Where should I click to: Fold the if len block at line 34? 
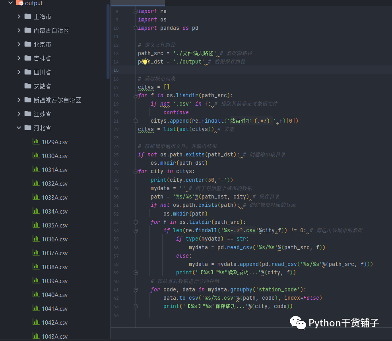(x=136, y=231)
